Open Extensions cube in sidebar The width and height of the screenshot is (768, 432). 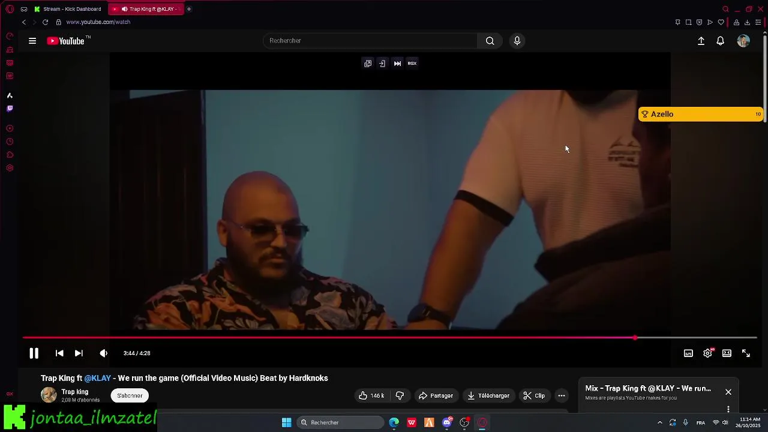(x=10, y=155)
